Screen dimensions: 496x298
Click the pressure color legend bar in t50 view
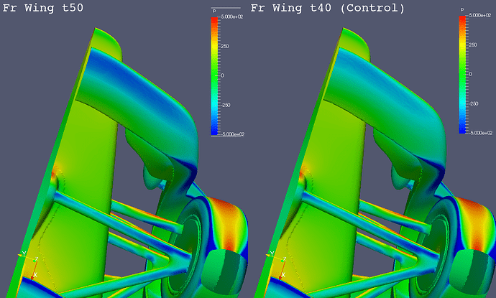tap(214, 76)
